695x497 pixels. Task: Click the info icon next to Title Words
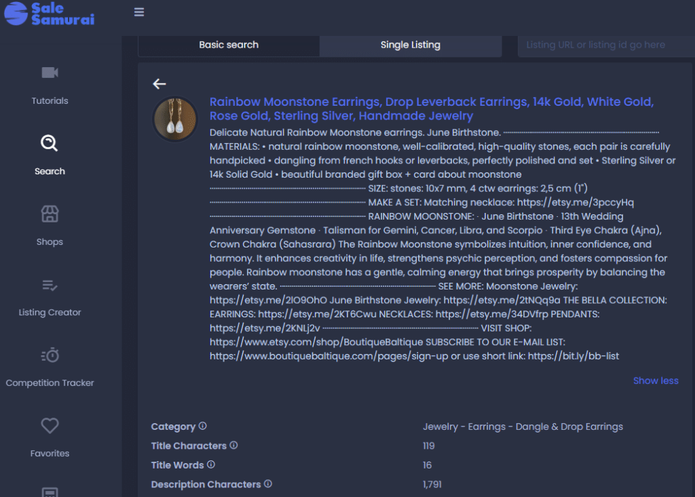[211, 464]
